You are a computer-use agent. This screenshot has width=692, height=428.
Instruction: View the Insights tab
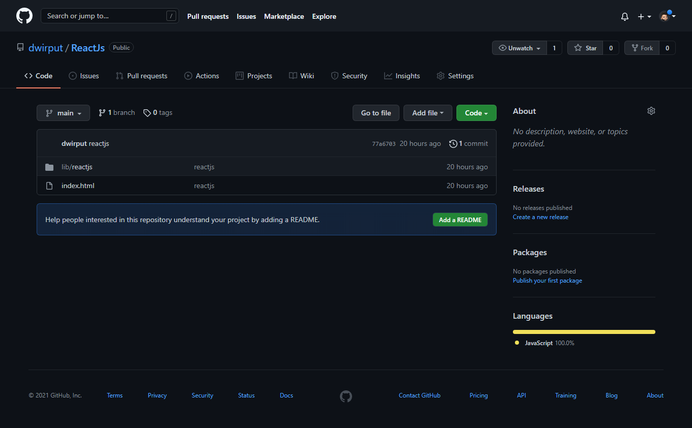click(x=402, y=76)
